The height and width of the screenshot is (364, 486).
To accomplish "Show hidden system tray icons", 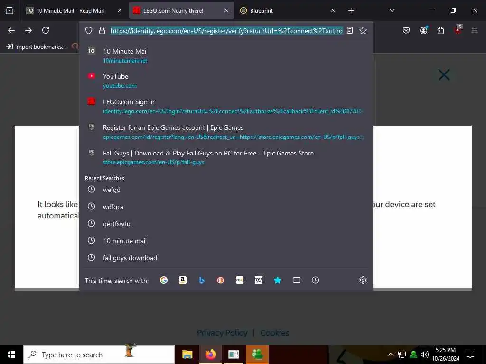I will [391, 355].
